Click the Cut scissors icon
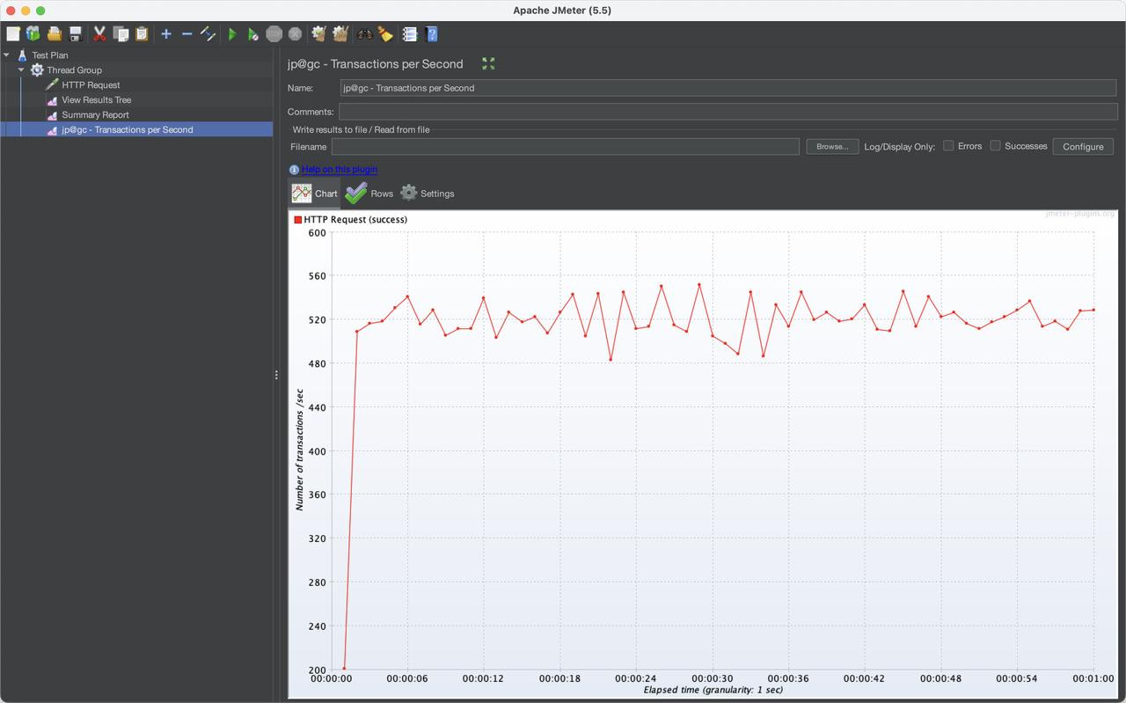Image resolution: width=1126 pixels, height=703 pixels. tap(99, 34)
